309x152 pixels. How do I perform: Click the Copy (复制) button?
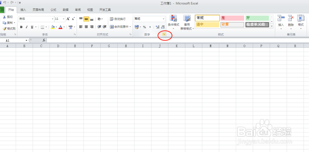tap(8, 23)
